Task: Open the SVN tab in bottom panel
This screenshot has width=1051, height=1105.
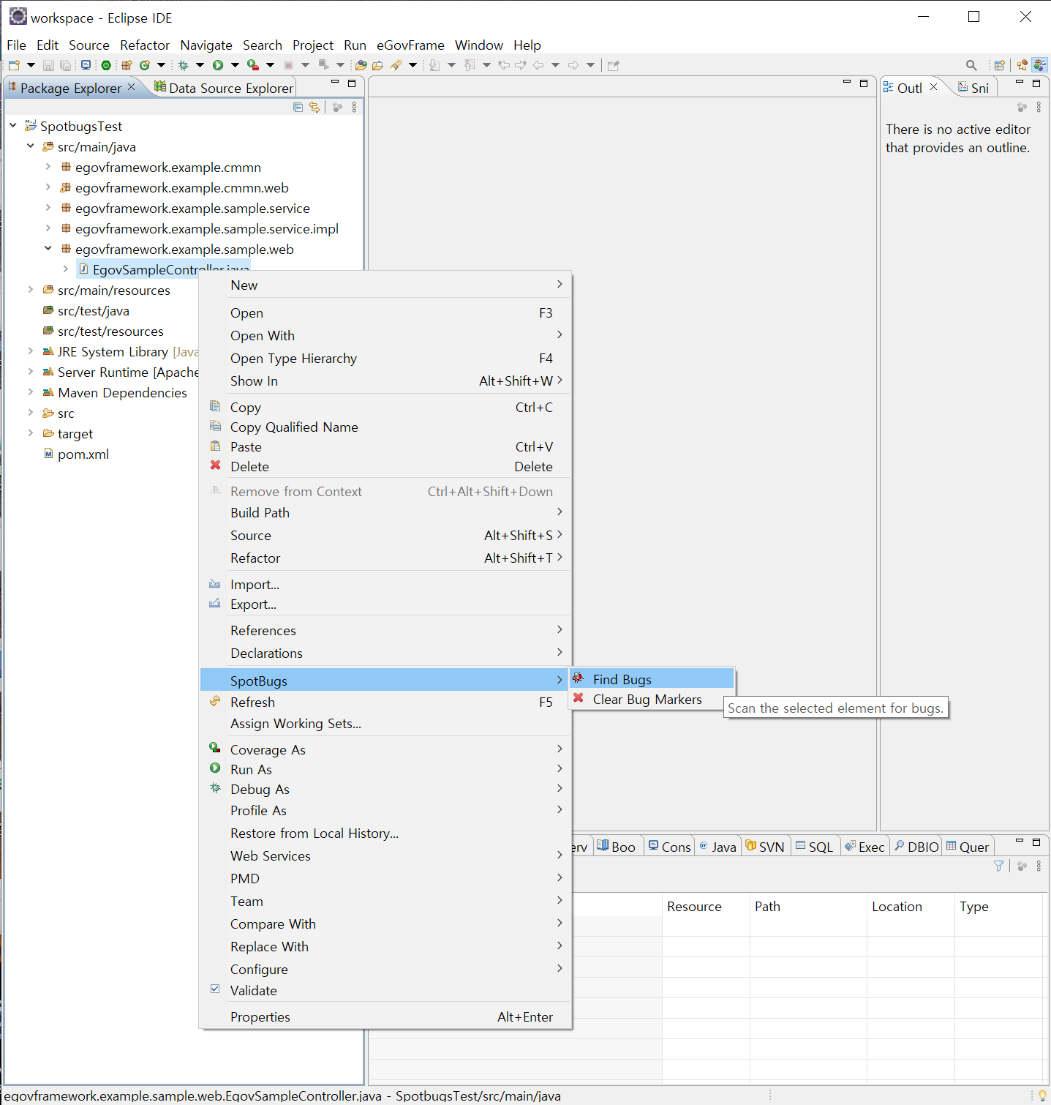Action: 765,847
